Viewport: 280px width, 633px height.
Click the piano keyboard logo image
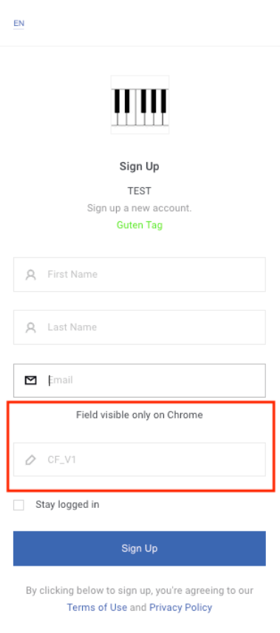140,104
